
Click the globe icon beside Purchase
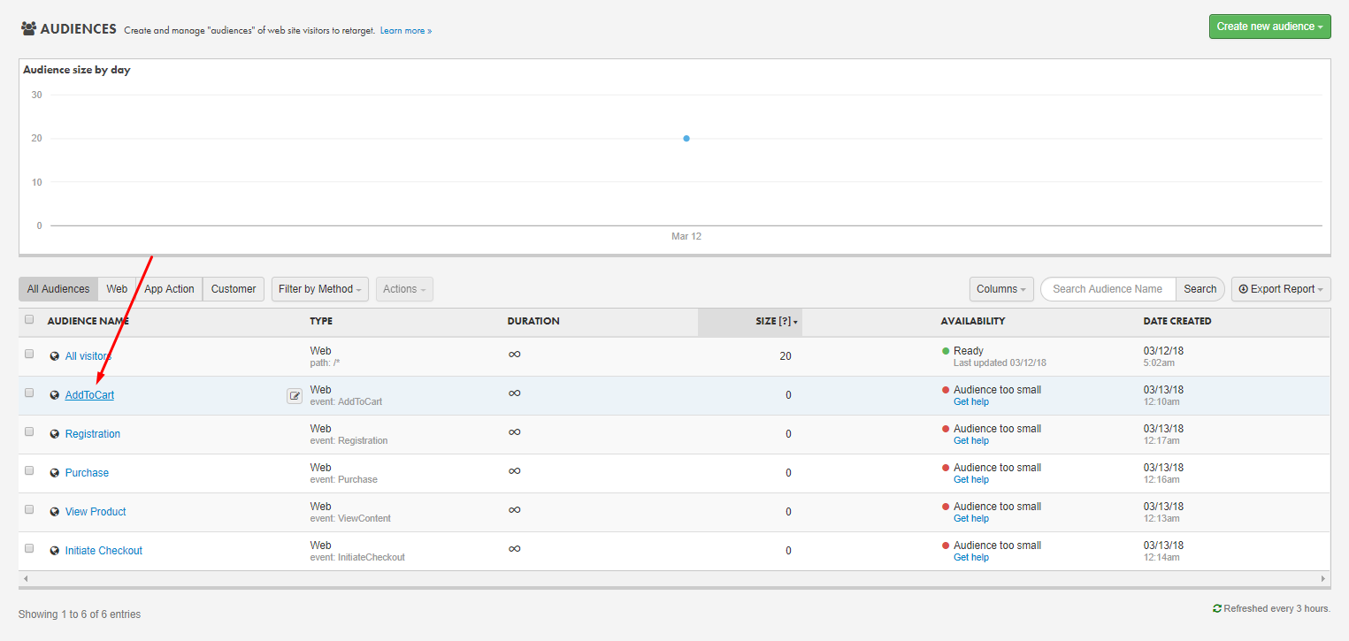click(x=55, y=473)
